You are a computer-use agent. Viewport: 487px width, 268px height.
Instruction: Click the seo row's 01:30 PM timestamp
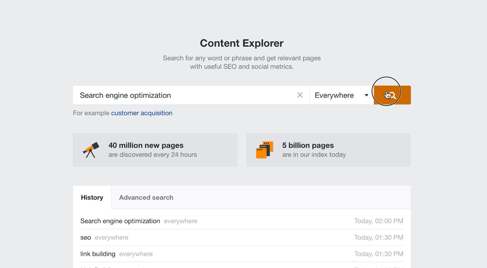point(378,237)
